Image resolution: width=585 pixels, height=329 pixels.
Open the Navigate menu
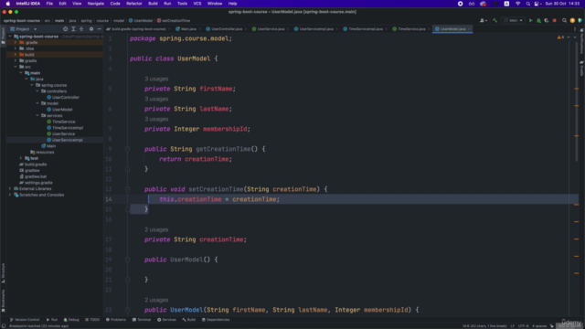pos(95,4)
